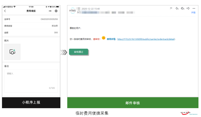Click the 运单号 order number field

pyautogui.click(x=49, y=19)
